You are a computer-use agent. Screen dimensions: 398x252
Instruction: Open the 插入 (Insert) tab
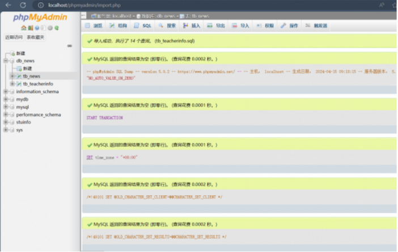coord(192,26)
